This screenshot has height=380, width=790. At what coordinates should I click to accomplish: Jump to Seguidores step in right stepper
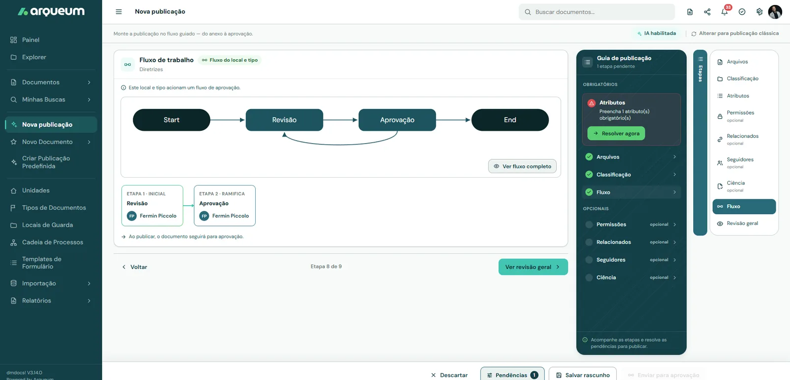pyautogui.click(x=744, y=163)
